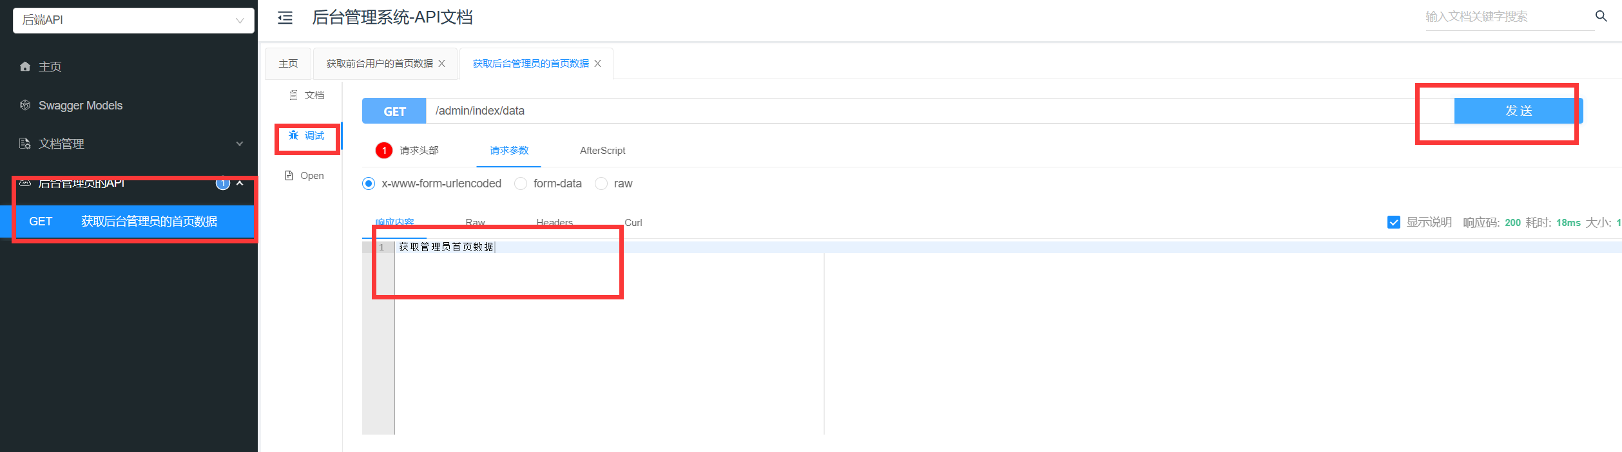Click the menu collapse icon in header
The image size is (1622, 452).
(x=285, y=18)
